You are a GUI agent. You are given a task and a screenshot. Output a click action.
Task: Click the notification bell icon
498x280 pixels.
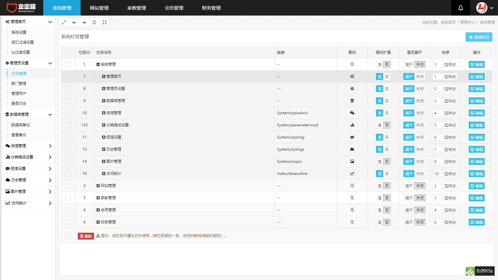pos(460,8)
